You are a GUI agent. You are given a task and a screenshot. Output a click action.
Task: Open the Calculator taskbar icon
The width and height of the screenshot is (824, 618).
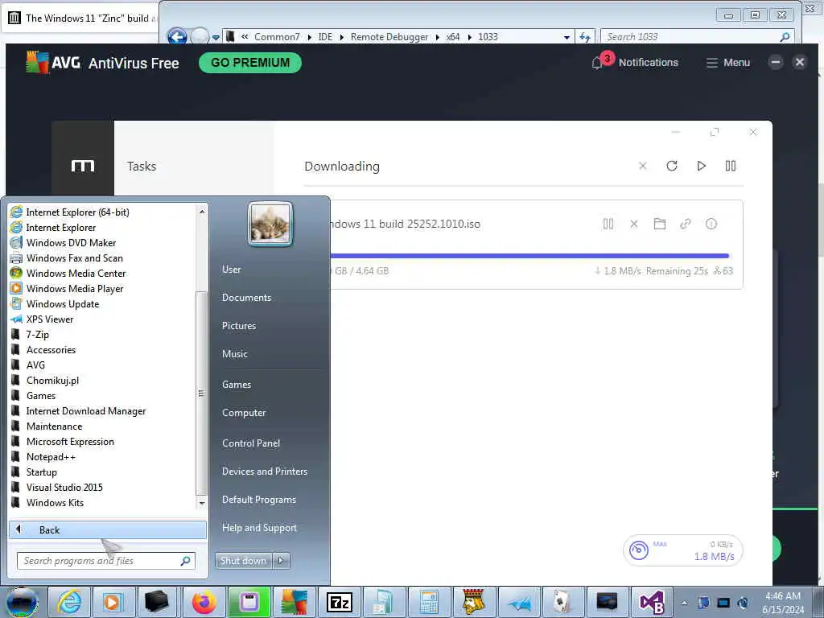[x=429, y=602]
